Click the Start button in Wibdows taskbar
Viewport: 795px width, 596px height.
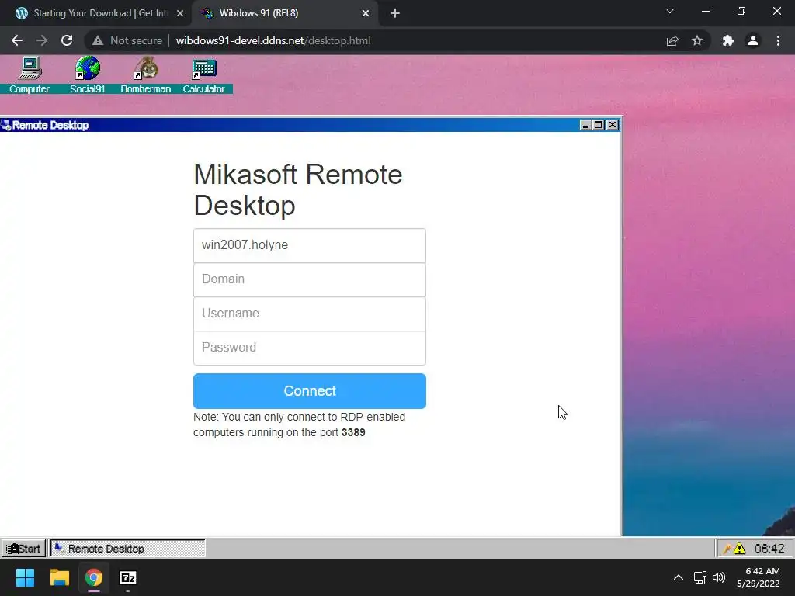point(23,549)
